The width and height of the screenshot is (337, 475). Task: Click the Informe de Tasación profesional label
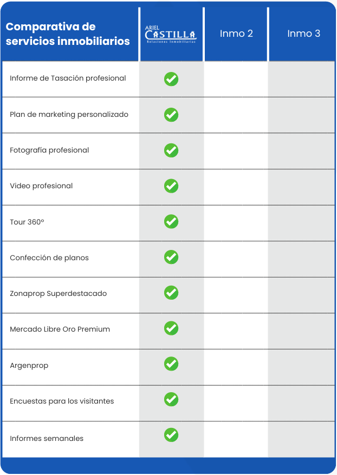click(68, 78)
